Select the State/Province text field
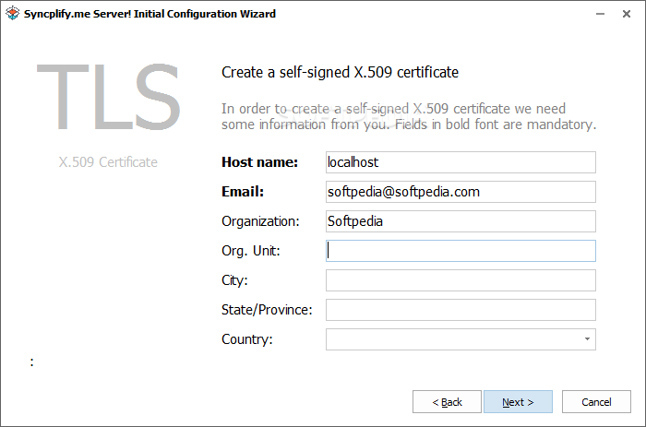 click(x=461, y=310)
